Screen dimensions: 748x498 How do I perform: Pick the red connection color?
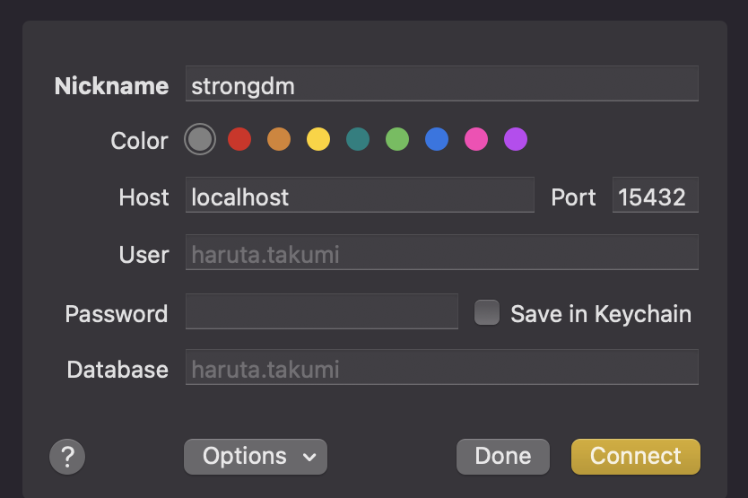click(239, 139)
